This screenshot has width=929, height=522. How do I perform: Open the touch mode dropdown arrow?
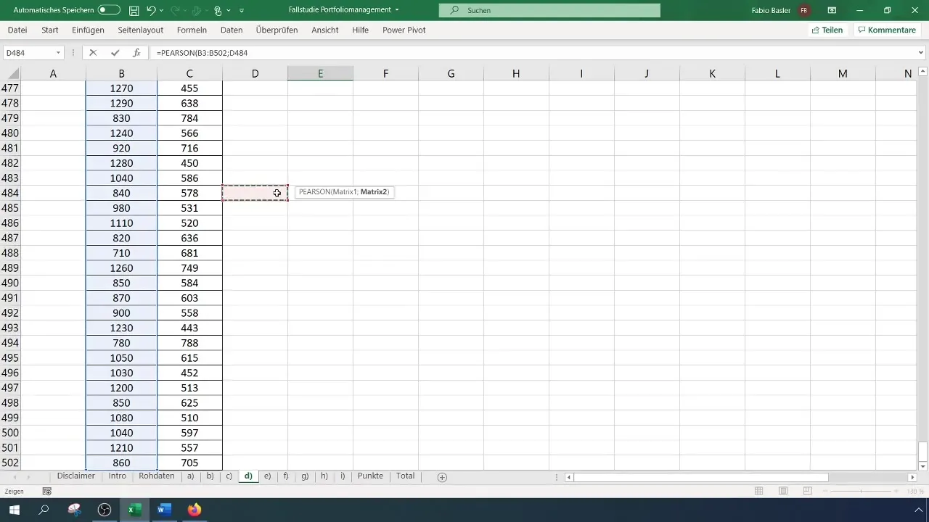click(x=229, y=10)
